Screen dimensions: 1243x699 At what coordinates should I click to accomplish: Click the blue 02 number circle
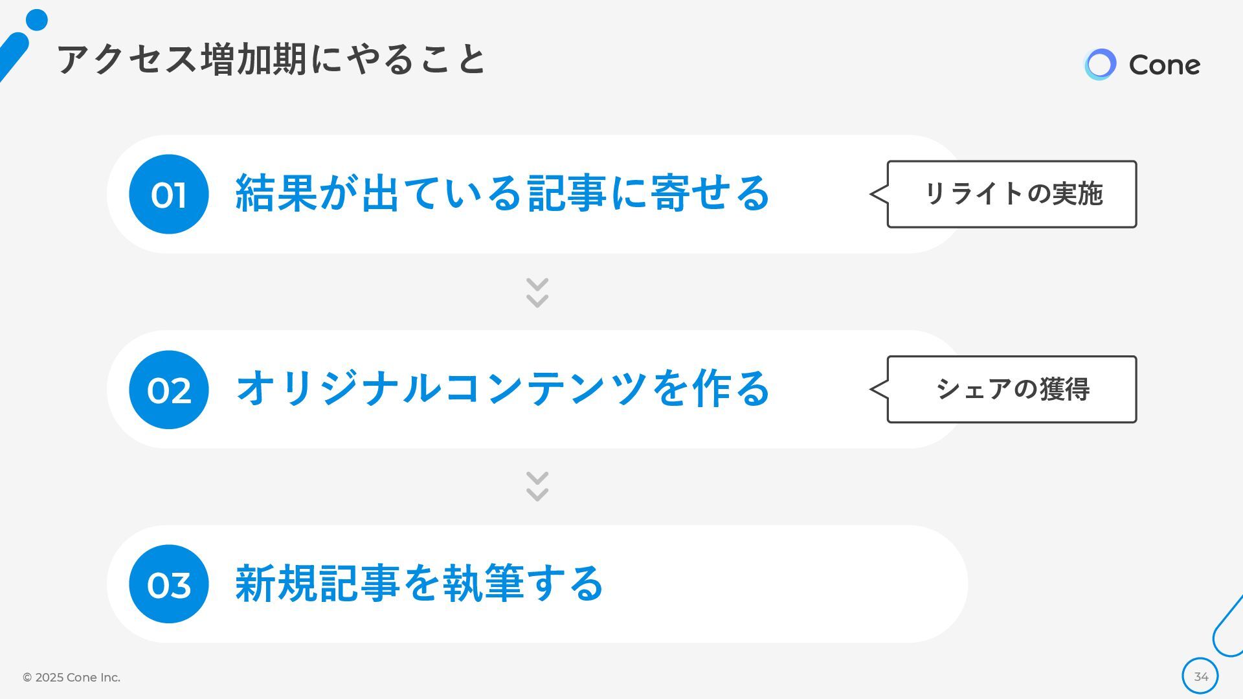pos(169,390)
